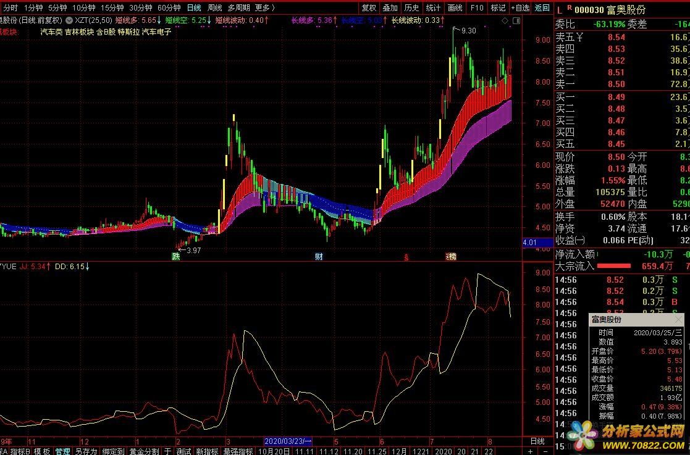Click the R superscript icon beside stock code
Image resolution: width=690 pixels, height=455 pixels.
point(570,7)
